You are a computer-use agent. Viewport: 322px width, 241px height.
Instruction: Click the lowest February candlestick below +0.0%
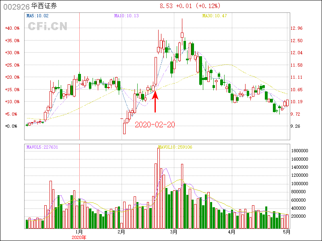click(x=124, y=128)
